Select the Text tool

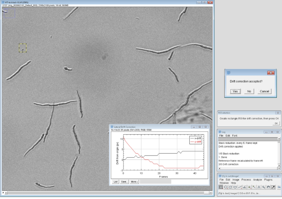(259, 187)
